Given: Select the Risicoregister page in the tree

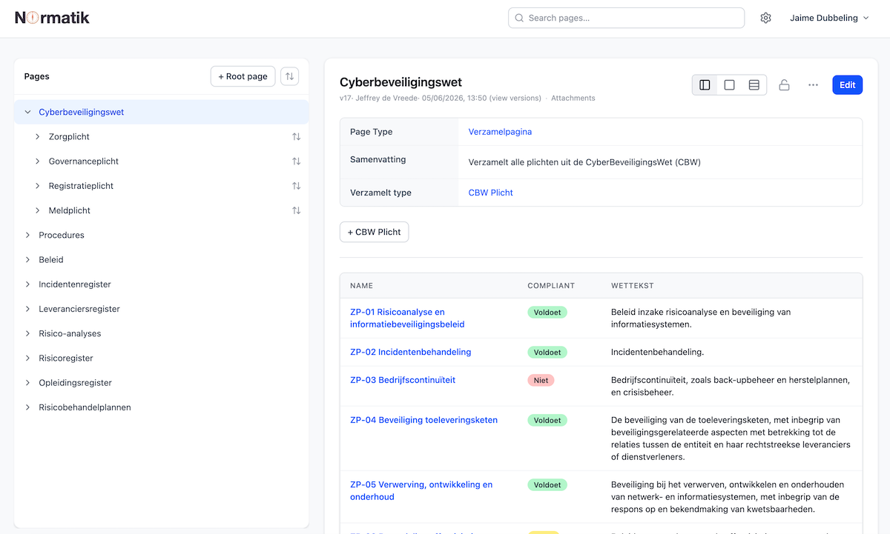Looking at the screenshot, I should coord(66,358).
